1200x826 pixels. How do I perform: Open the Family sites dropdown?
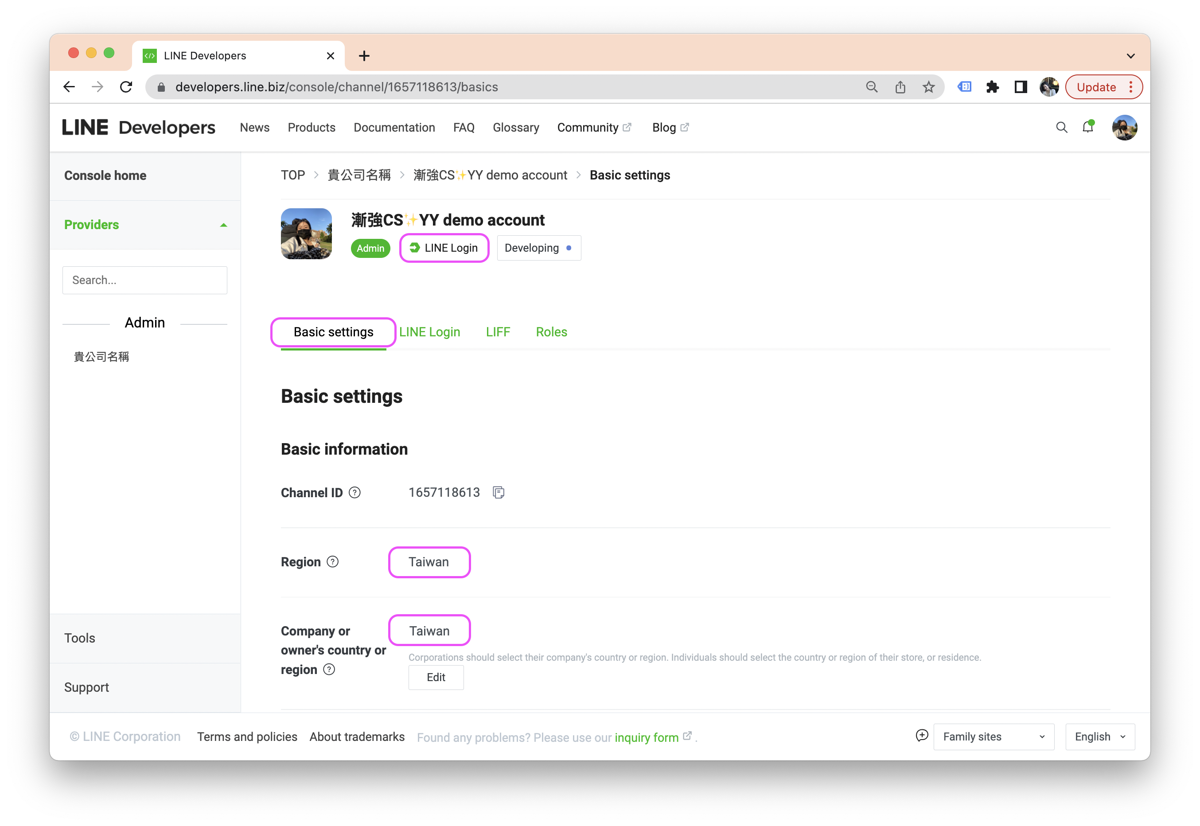click(x=994, y=736)
